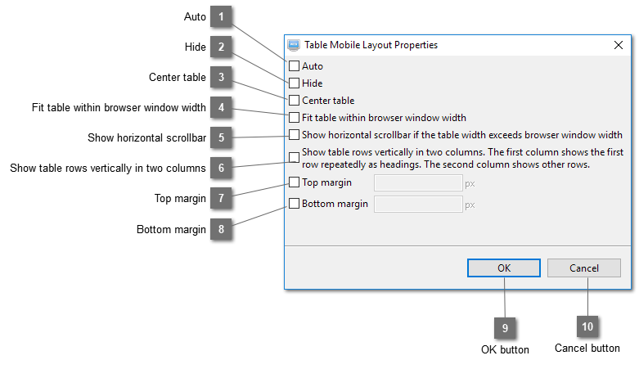Click callout number 5 badge for scrollbar
This screenshot has height=369, width=639.
pyautogui.click(x=221, y=137)
